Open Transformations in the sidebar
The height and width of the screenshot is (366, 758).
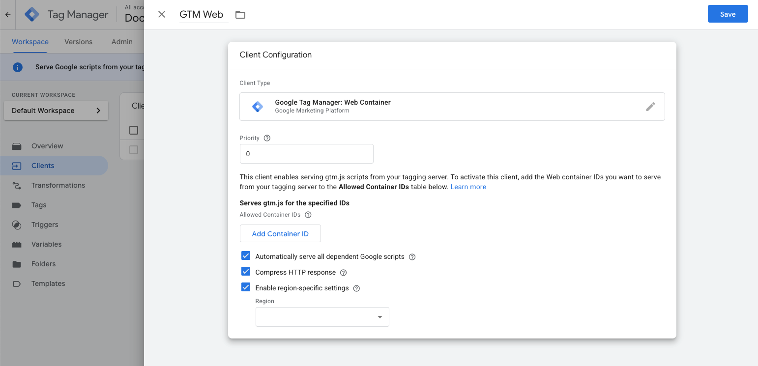(58, 185)
